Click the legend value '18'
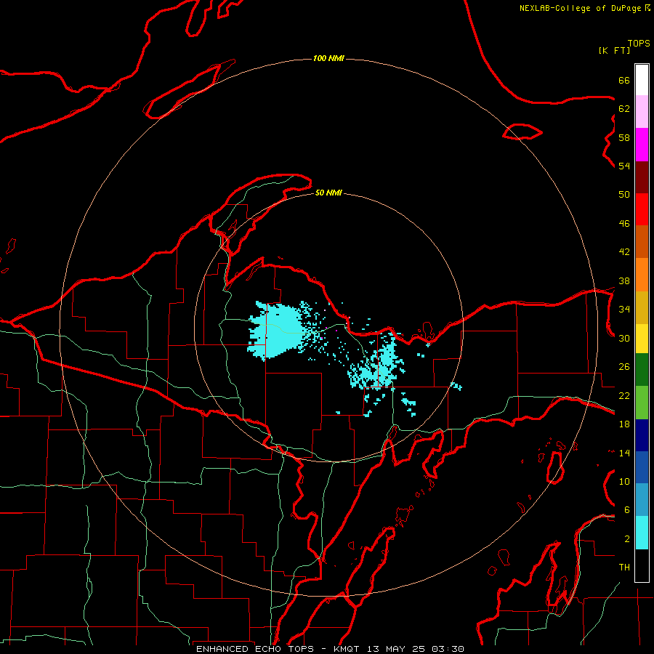This screenshot has width=654, height=654. click(x=624, y=424)
